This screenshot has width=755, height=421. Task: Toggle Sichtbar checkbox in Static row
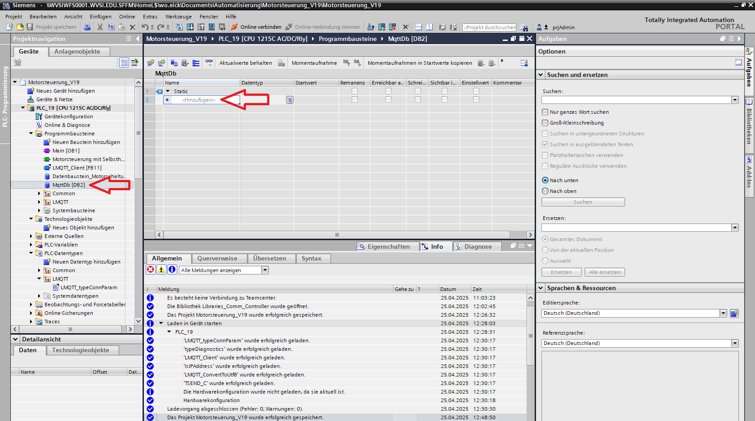pyautogui.click(x=445, y=91)
